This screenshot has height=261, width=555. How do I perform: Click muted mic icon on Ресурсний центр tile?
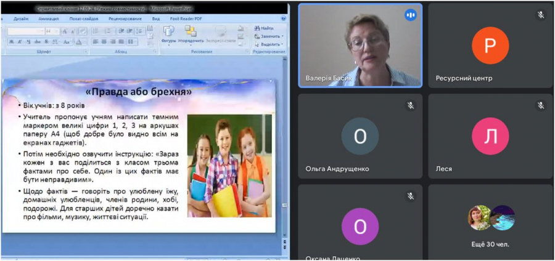pyautogui.click(x=541, y=15)
